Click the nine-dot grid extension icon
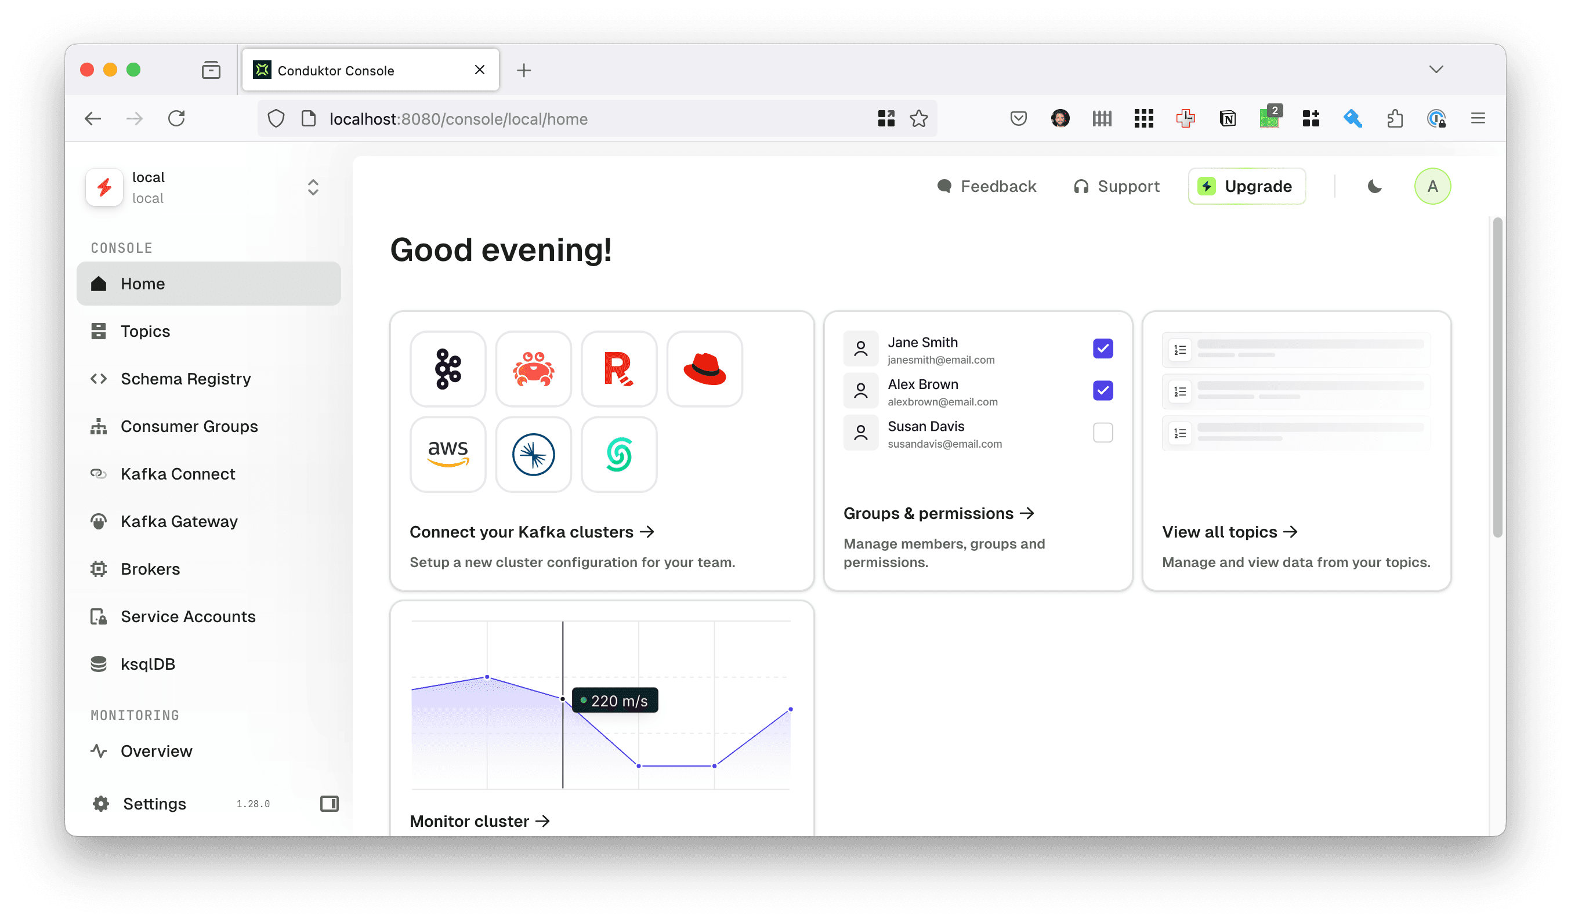This screenshot has width=1571, height=922. pyautogui.click(x=1143, y=118)
